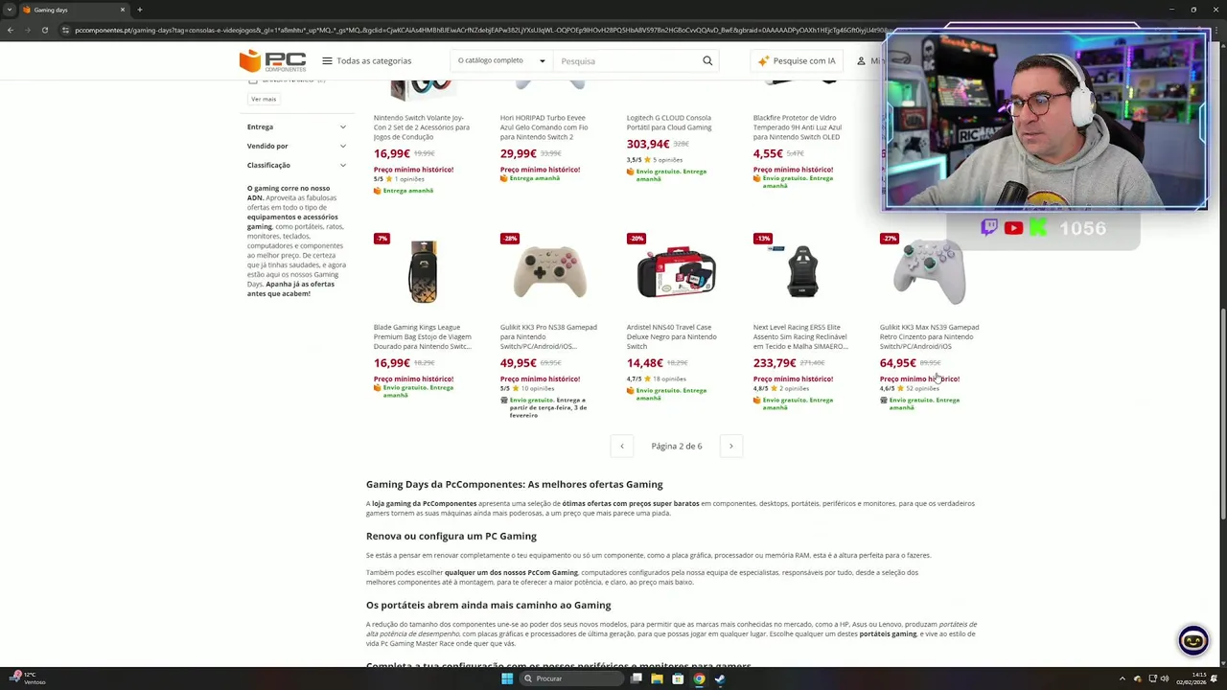Click the browser back arrow
1227x690 pixels.
click(11, 30)
